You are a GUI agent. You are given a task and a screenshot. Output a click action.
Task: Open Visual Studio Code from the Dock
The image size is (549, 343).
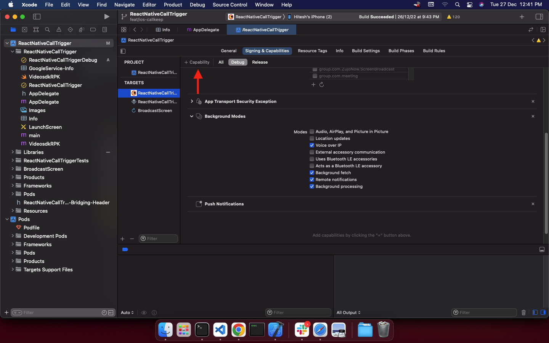pos(220,329)
